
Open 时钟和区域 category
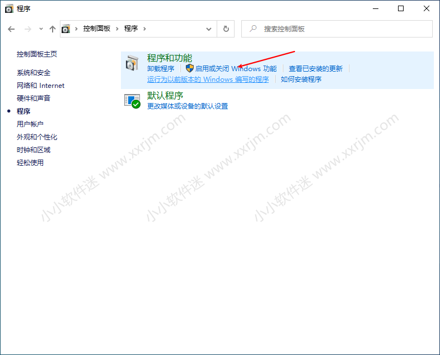[34, 150]
